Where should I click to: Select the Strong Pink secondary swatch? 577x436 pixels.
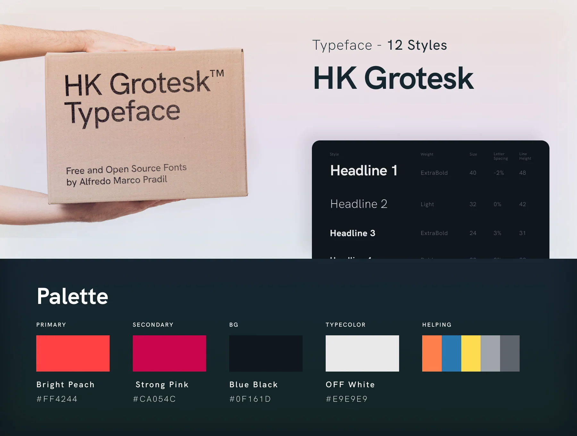169,353
